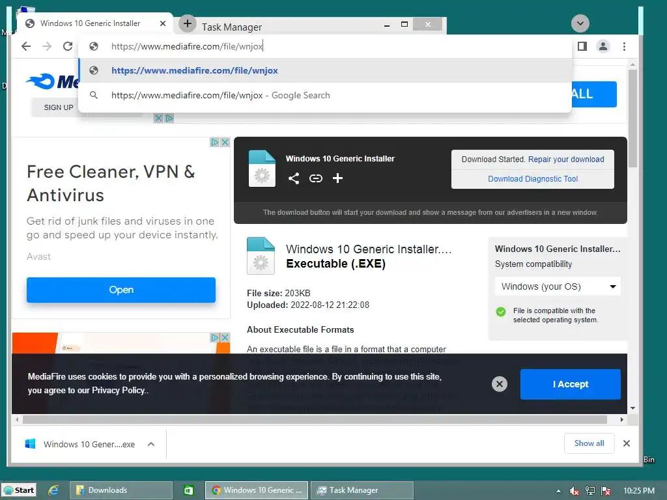Copy the file link using the link icon

[x=316, y=178]
